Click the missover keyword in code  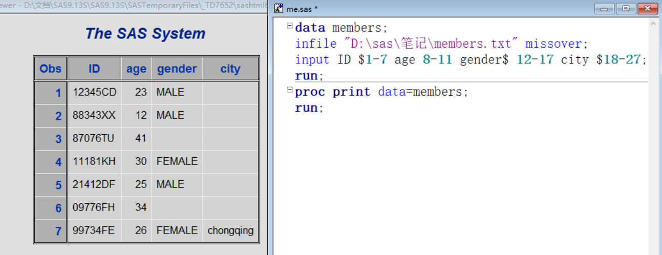(553, 44)
